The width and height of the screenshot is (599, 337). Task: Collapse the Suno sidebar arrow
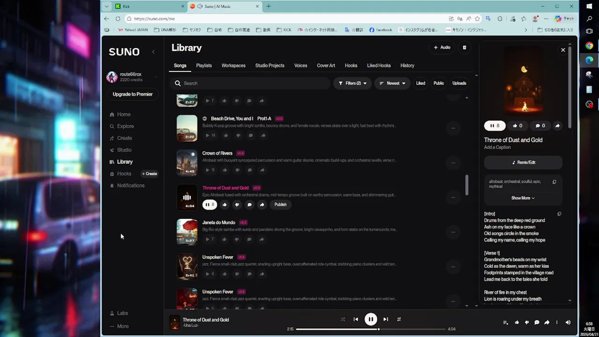click(x=153, y=51)
